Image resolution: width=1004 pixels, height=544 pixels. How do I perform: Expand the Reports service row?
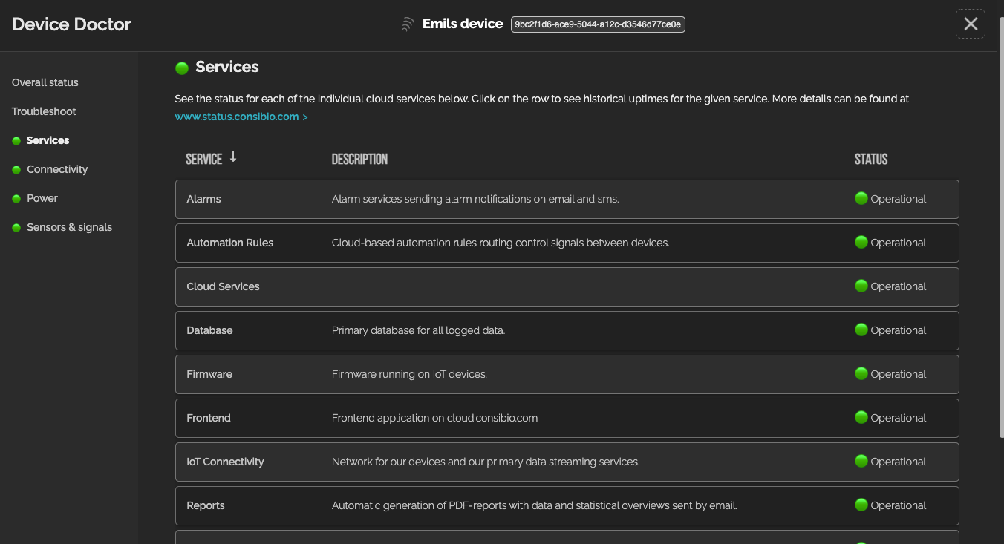pyautogui.click(x=567, y=505)
